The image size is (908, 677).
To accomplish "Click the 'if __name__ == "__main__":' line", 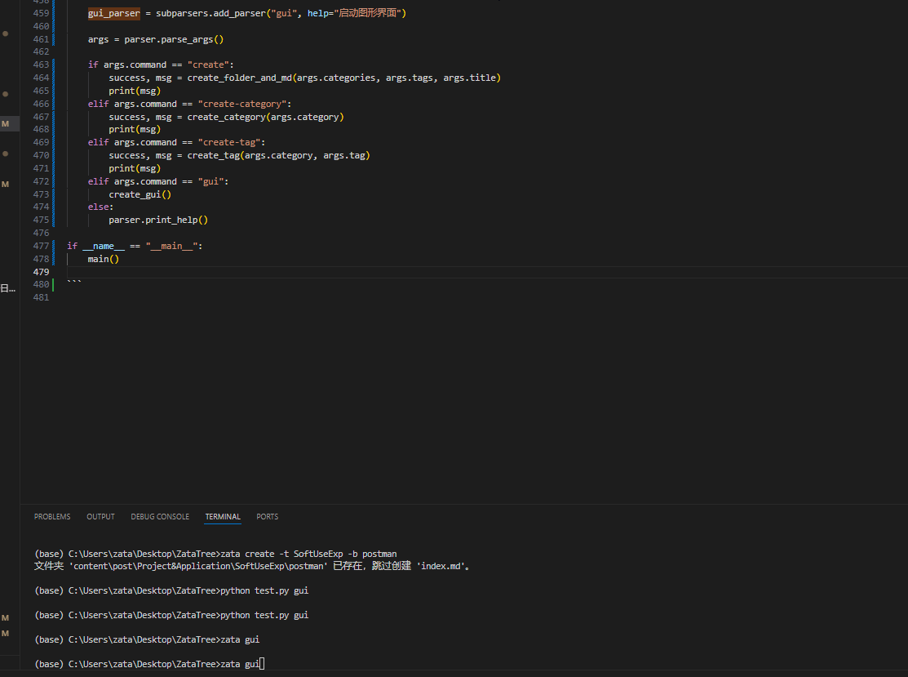I will click(x=135, y=247).
